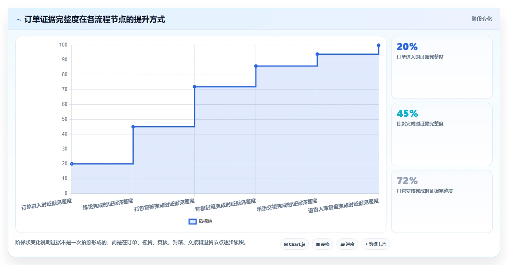Click axis label 退货入库复盘完成时证据完整度
This screenshot has width=508, height=265.
pyautogui.click(x=343, y=206)
